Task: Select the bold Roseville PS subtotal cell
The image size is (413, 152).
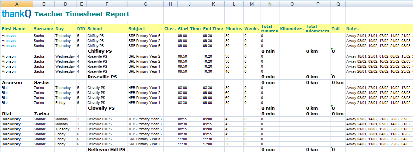Action: (x=102, y=77)
